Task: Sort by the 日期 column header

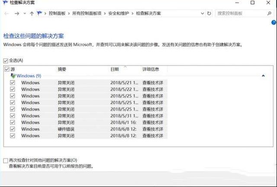Action: click(115, 69)
